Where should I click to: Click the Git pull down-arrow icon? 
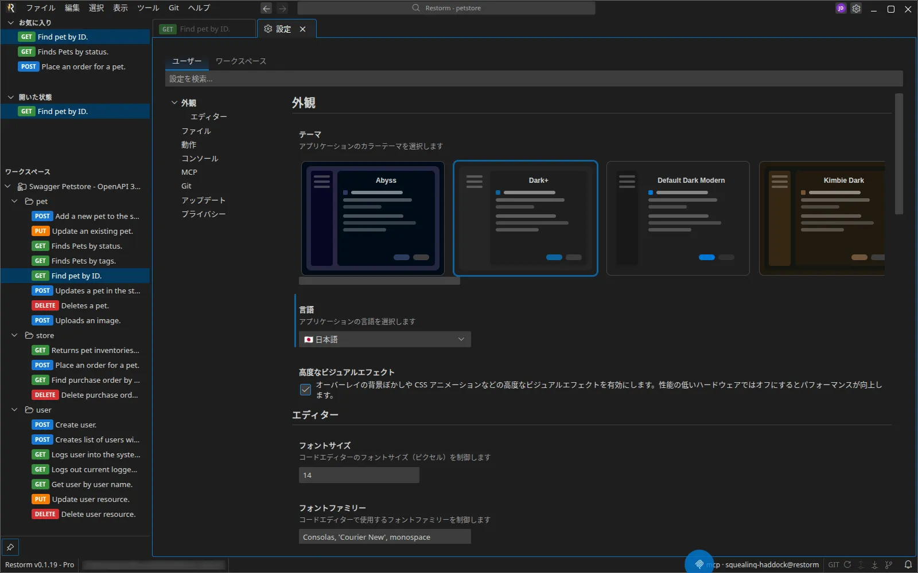point(874,564)
